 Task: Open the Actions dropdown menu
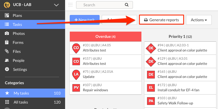point(199,20)
